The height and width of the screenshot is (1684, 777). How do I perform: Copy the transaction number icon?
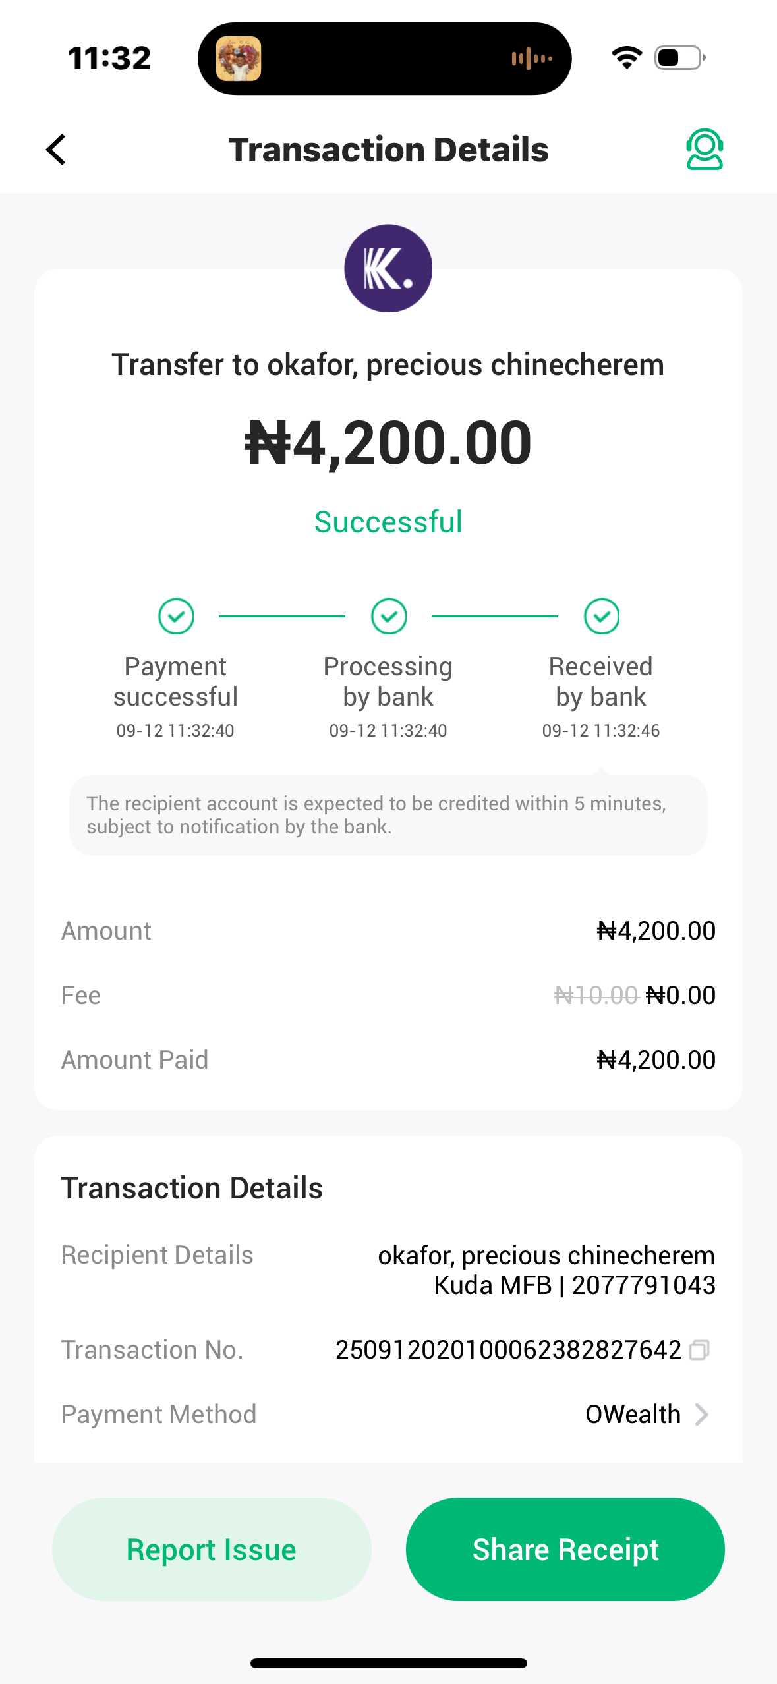[x=699, y=1350]
